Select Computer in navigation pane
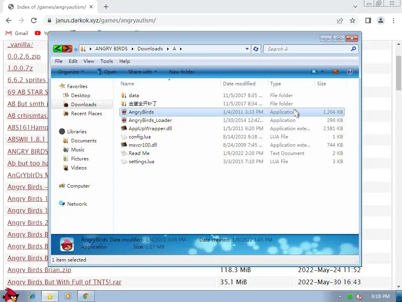The image size is (402, 302). 78,186
